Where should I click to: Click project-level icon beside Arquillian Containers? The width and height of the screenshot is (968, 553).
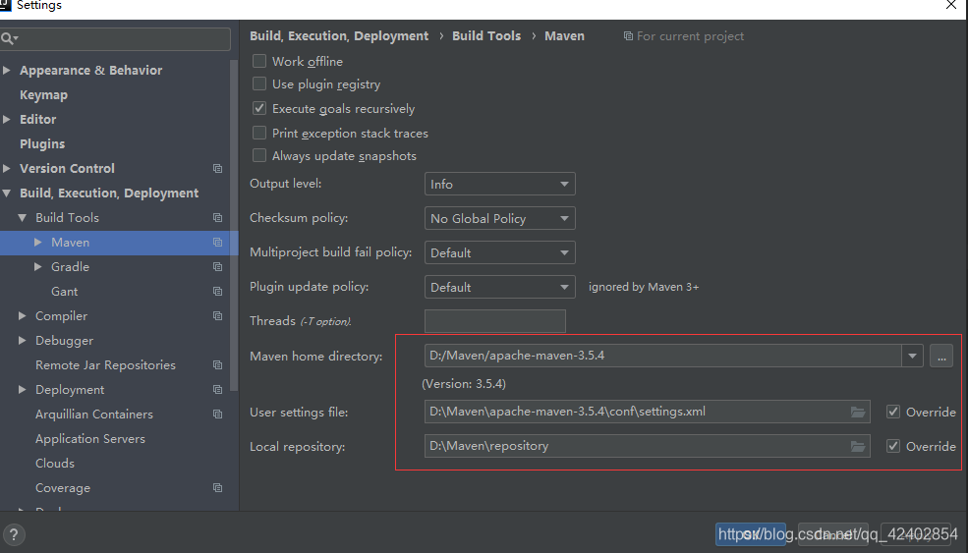pos(217,415)
